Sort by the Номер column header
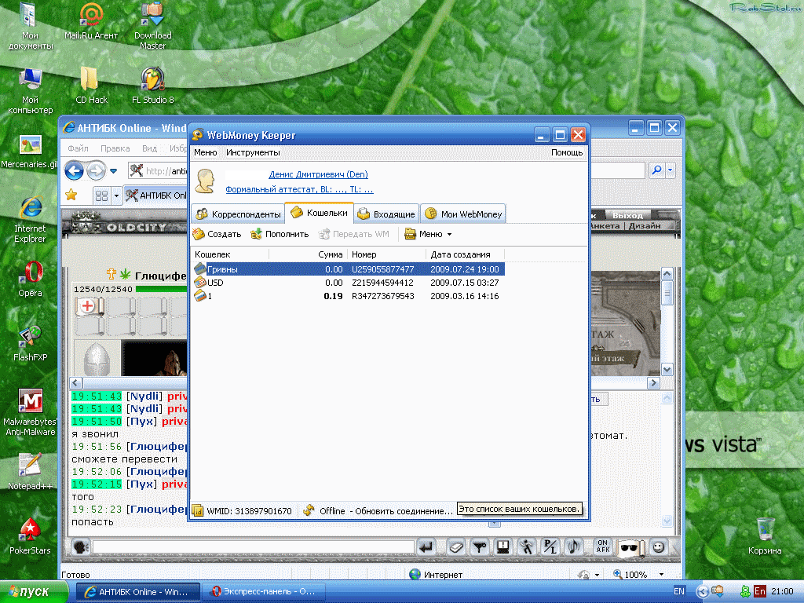This screenshot has width=804, height=603. pyautogui.click(x=386, y=254)
